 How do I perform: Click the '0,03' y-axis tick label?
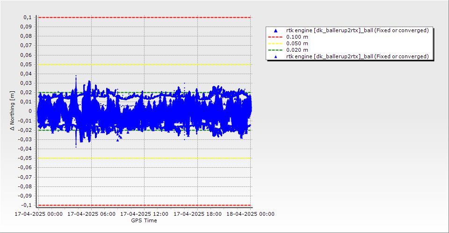click(26, 83)
